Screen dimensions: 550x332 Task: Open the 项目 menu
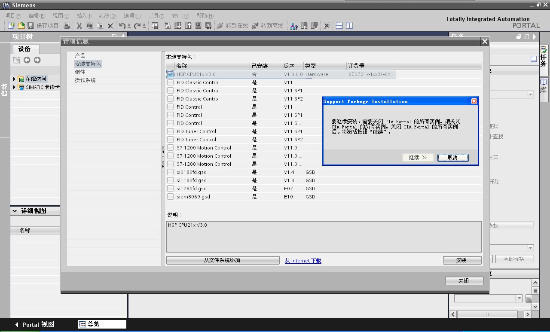pos(13,15)
